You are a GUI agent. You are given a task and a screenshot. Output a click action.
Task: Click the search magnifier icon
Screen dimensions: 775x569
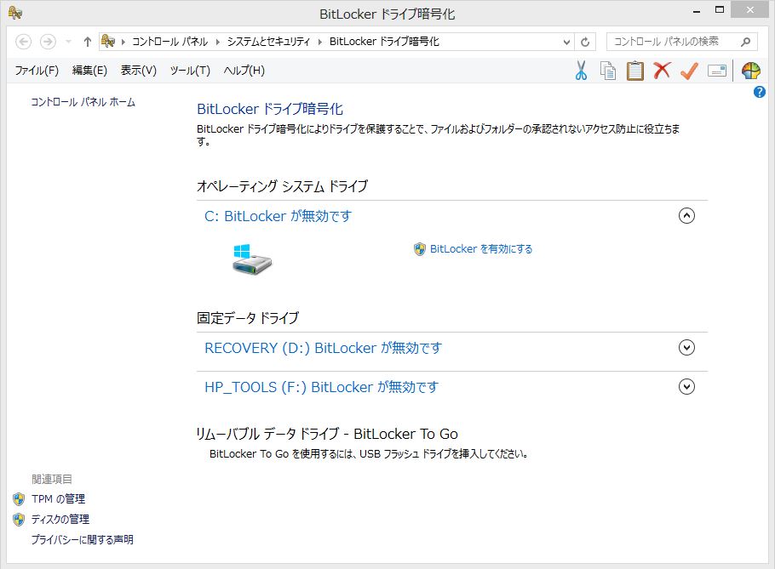746,42
